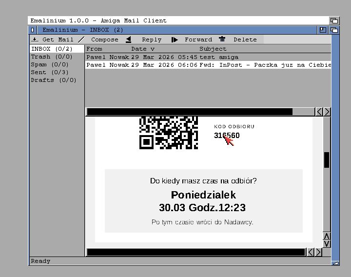This screenshot has height=277, width=351.
Task: Click the window resize gadget at bottom right
Action: (335, 263)
